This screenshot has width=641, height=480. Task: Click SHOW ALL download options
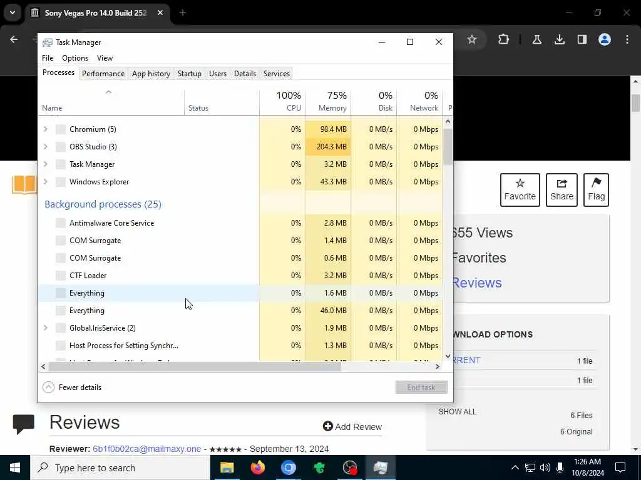pyautogui.click(x=457, y=412)
